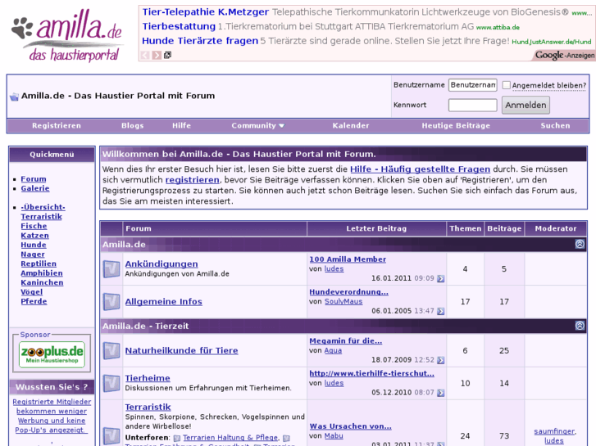The width and height of the screenshot is (596, 446).
Task: View user Mabu profile
Action: [334, 435]
